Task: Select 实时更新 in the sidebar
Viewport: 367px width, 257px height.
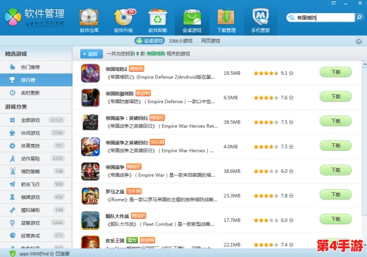Action: coord(36,93)
